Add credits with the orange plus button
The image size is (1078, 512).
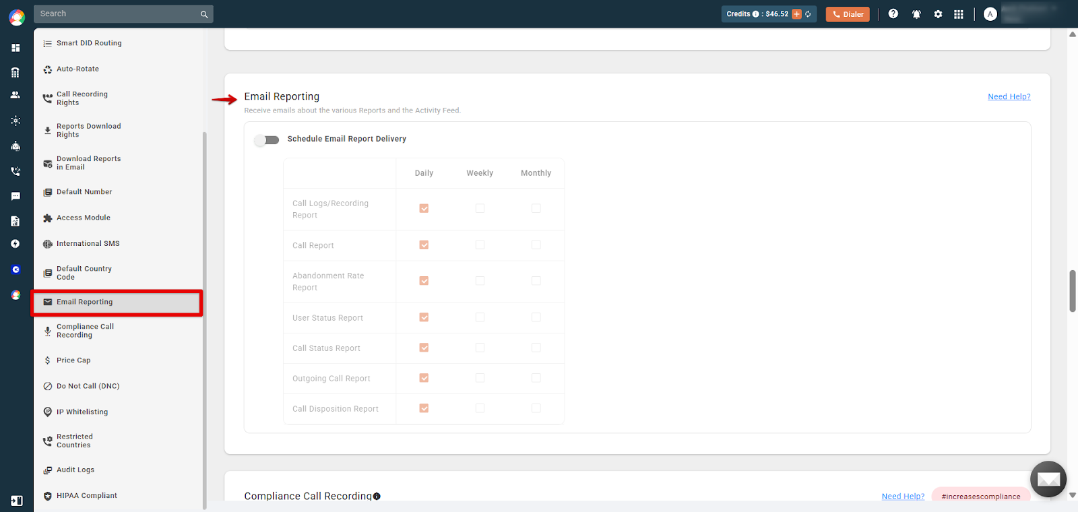tap(796, 14)
